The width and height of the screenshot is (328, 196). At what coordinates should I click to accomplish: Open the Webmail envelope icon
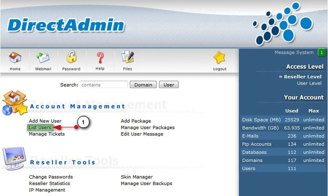(43, 58)
